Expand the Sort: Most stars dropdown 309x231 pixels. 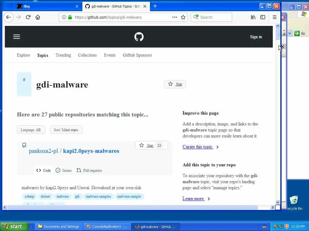tap(66, 130)
